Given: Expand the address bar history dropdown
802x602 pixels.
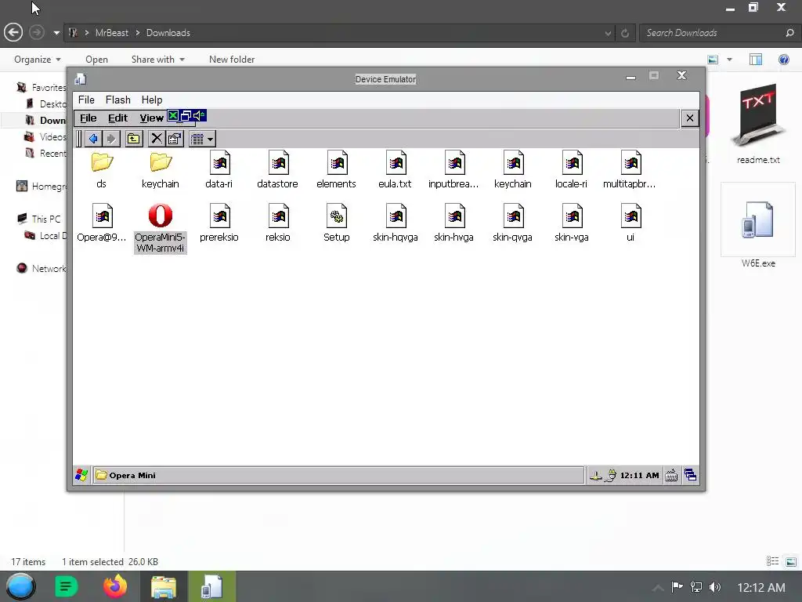Looking at the screenshot, I should (x=608, y=33).
